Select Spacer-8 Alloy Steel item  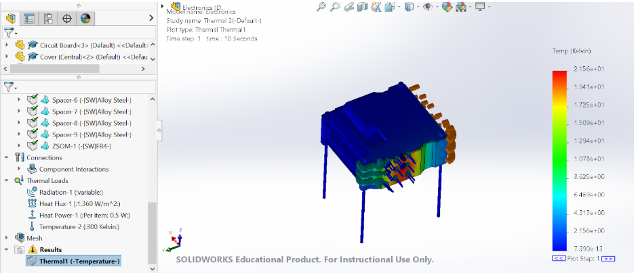click(92, 123)
